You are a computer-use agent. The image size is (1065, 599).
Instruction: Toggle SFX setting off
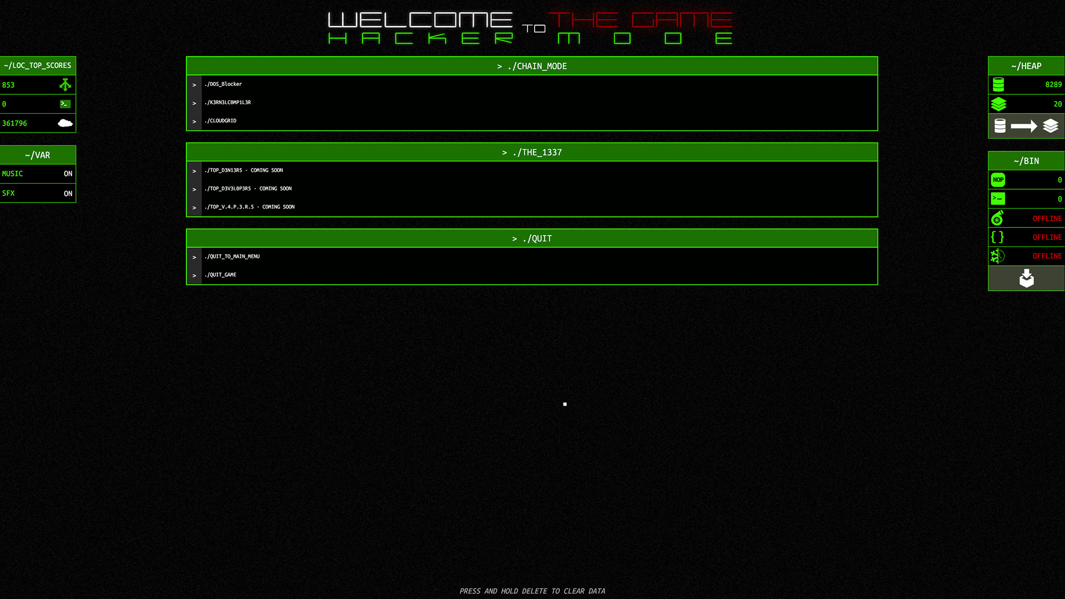tap(67, 193)
